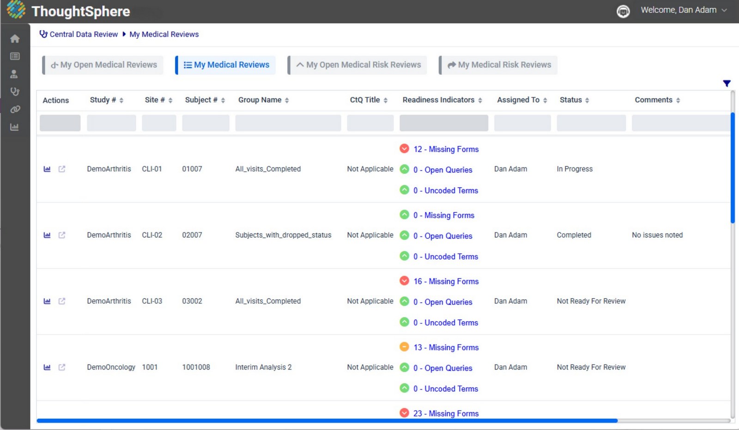The image size is (739, 430).
Task: Open the 16 - Missing Forms link
Action: (445, 281)
